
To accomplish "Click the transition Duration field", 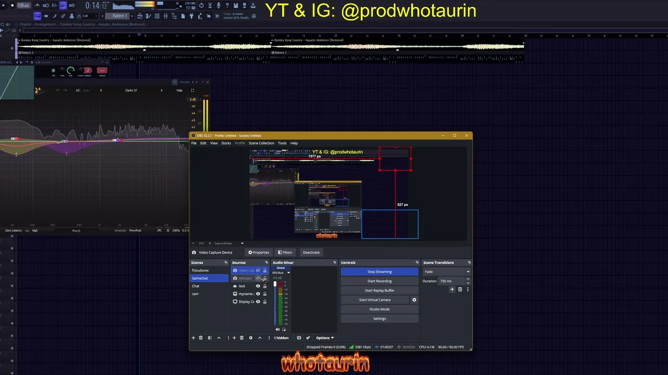I will point(453,281).
